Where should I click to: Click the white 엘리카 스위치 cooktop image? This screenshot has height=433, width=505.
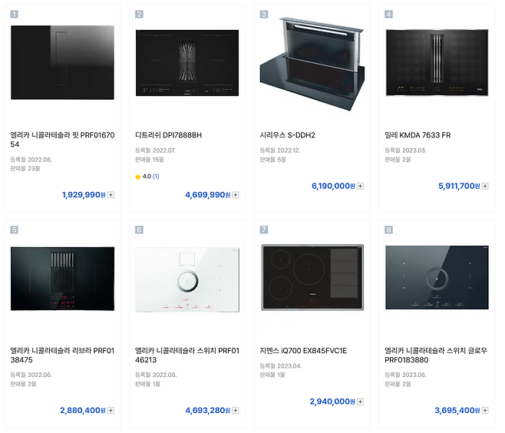point(187,279)
